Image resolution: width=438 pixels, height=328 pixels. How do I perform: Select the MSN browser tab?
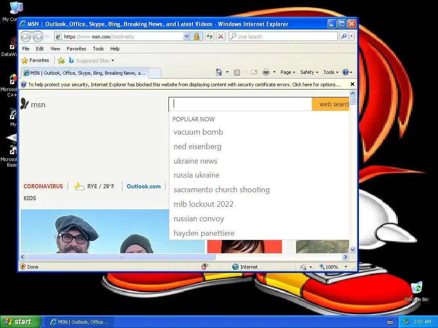tap(85, 73)
